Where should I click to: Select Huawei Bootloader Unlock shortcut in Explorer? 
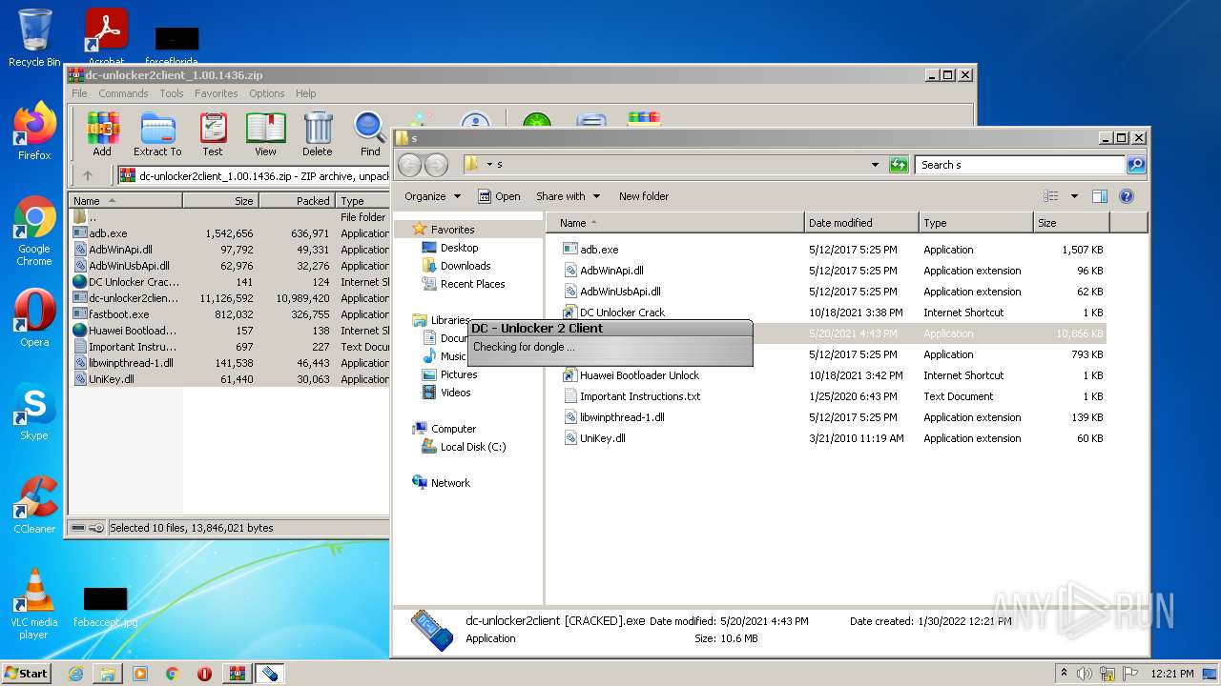639,375
